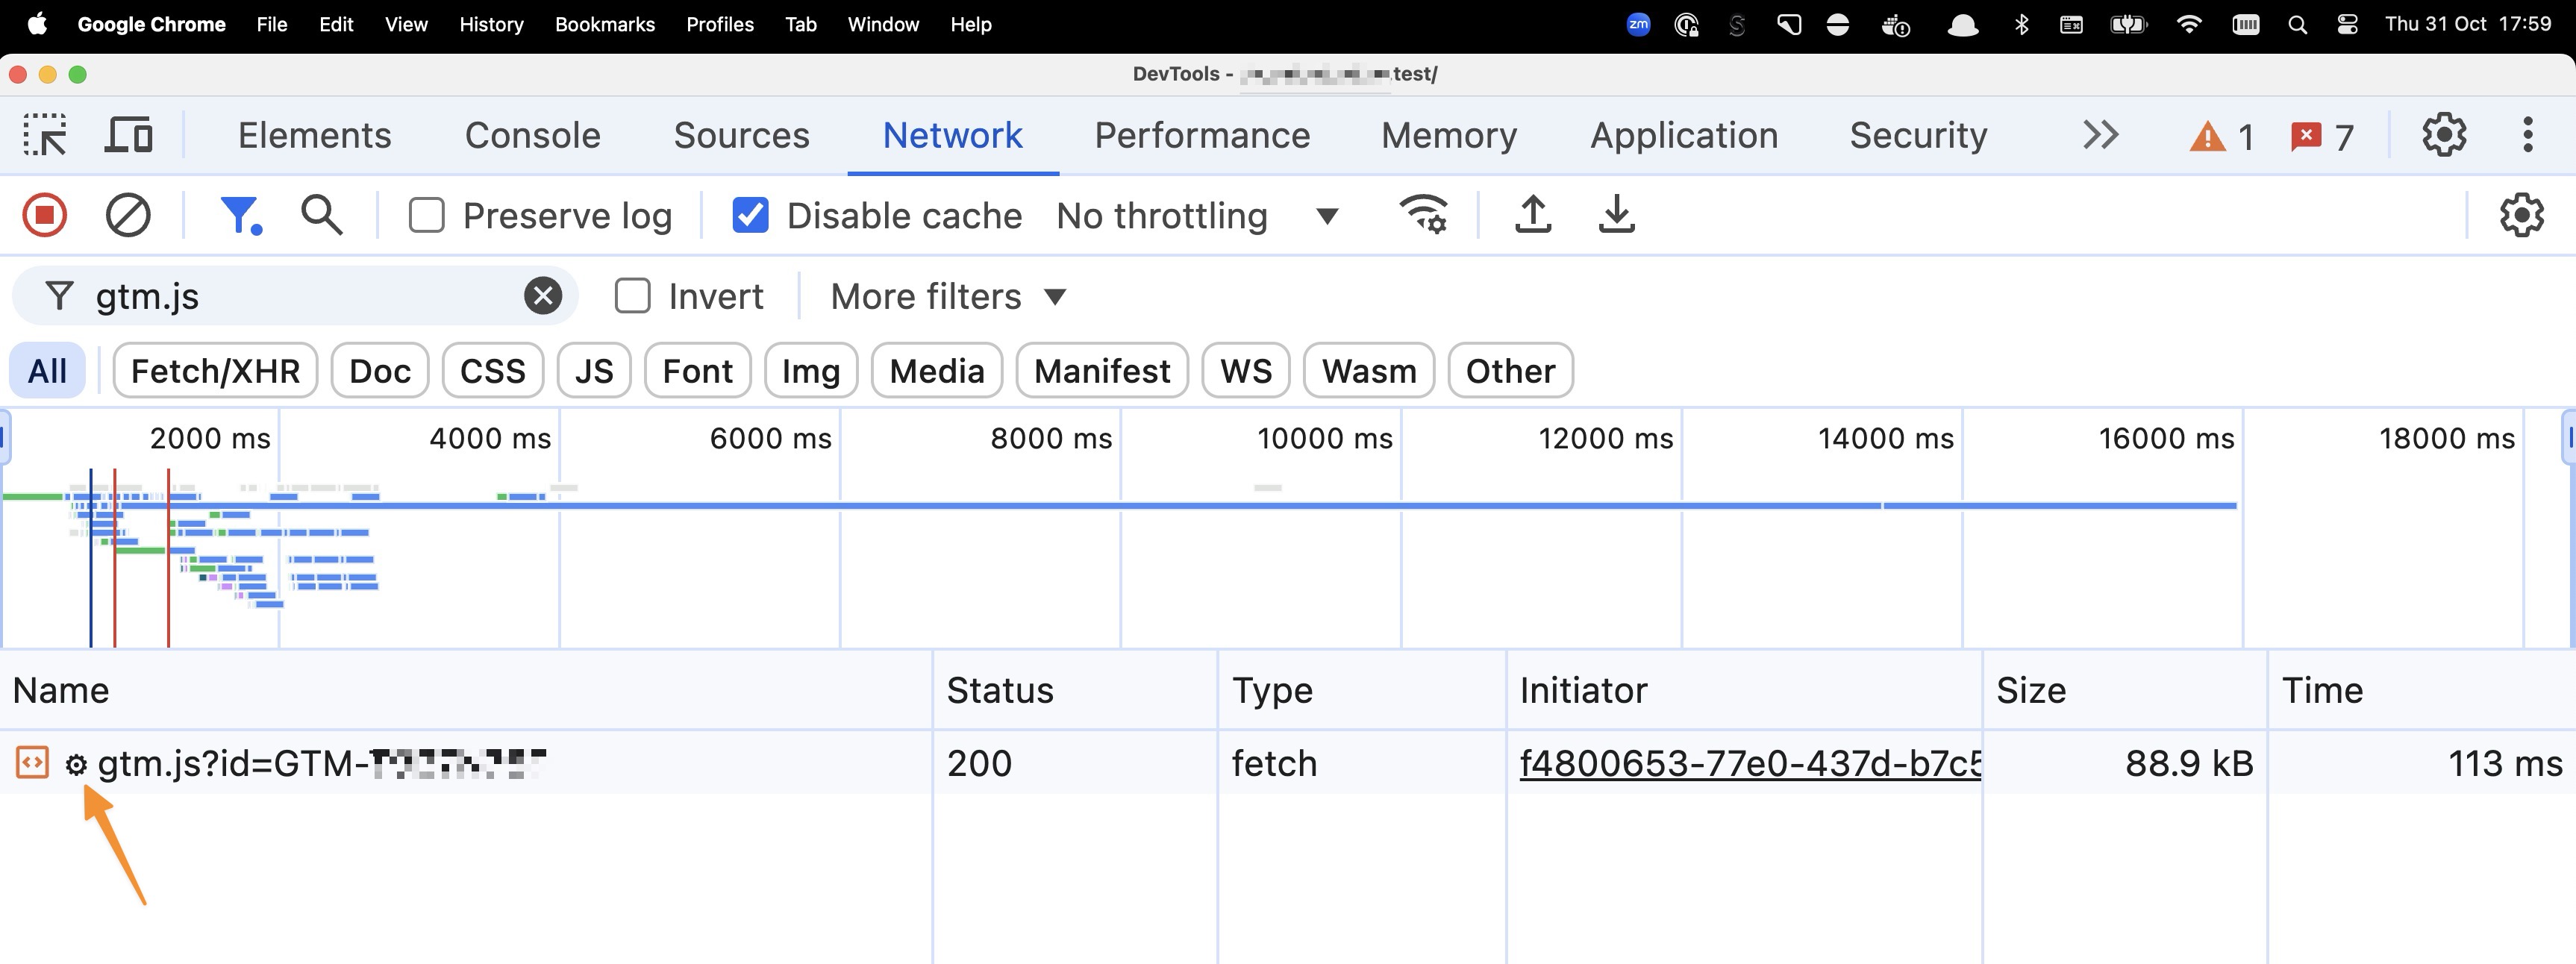2576x964 pixels.
Task: Enable the Preserve log checkbox
Action: point(427,215)
